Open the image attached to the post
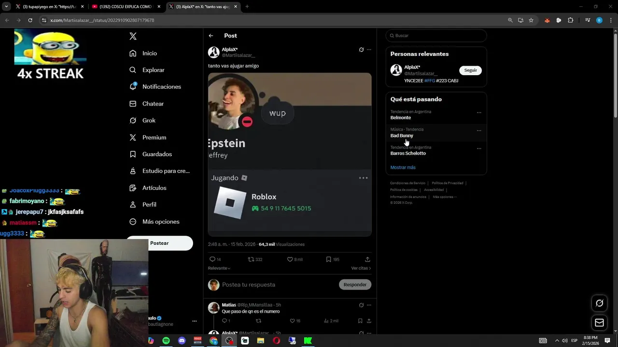This screenshot has height=347, width=618. pyautogui.click(x=290, y=154)
